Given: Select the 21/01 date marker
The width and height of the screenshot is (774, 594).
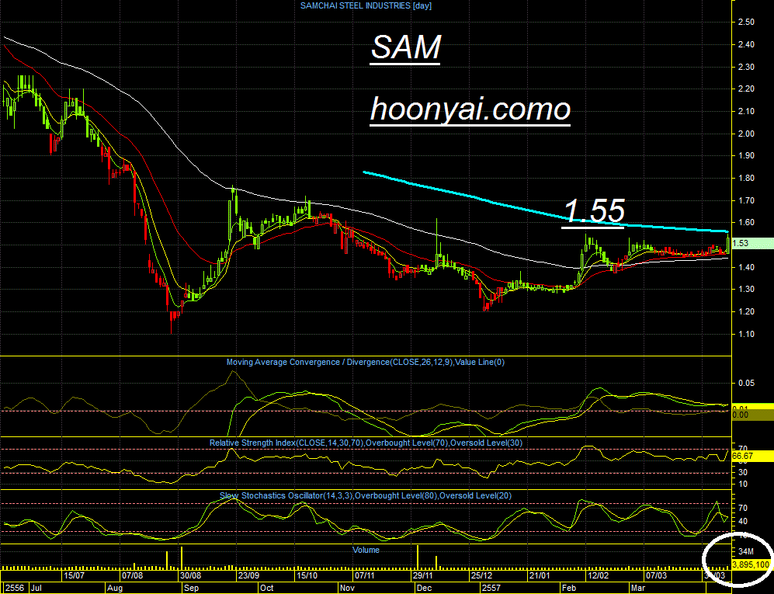Looking at the screenshot, I should (x=540, y=575).
